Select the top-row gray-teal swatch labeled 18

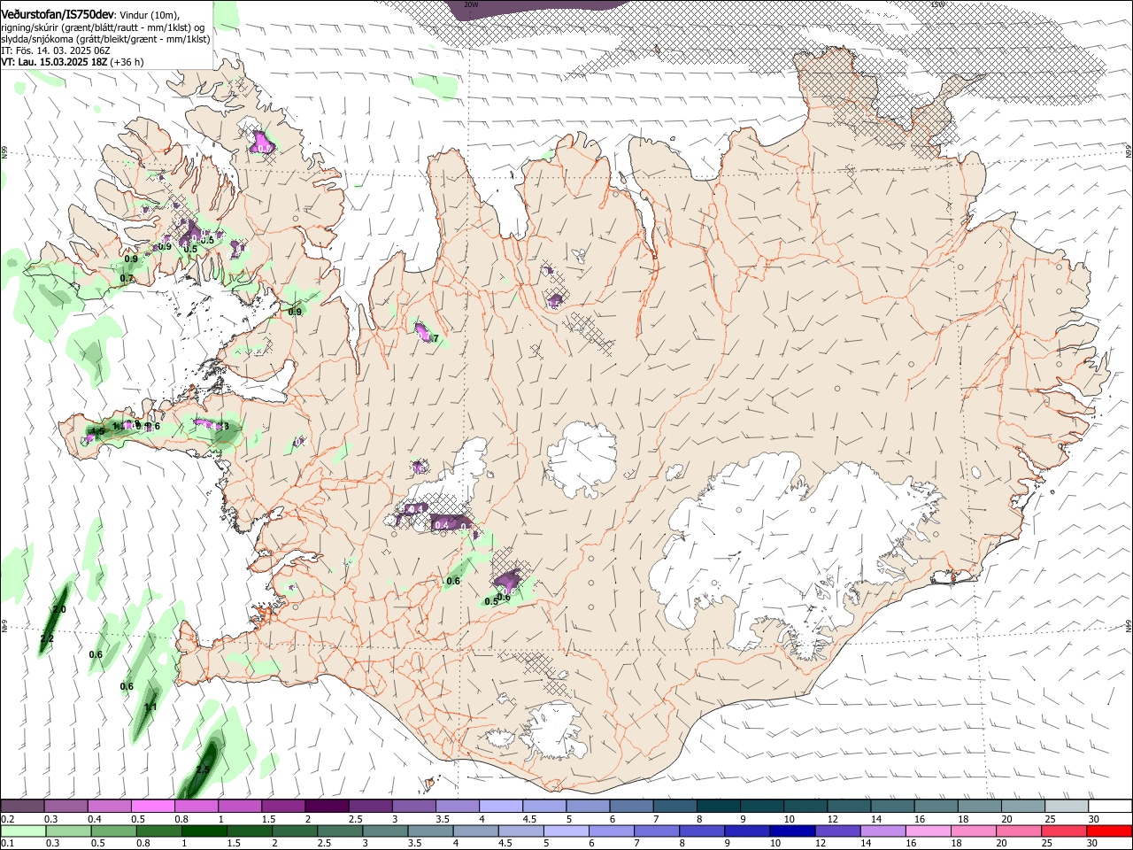tap(980, 807)
